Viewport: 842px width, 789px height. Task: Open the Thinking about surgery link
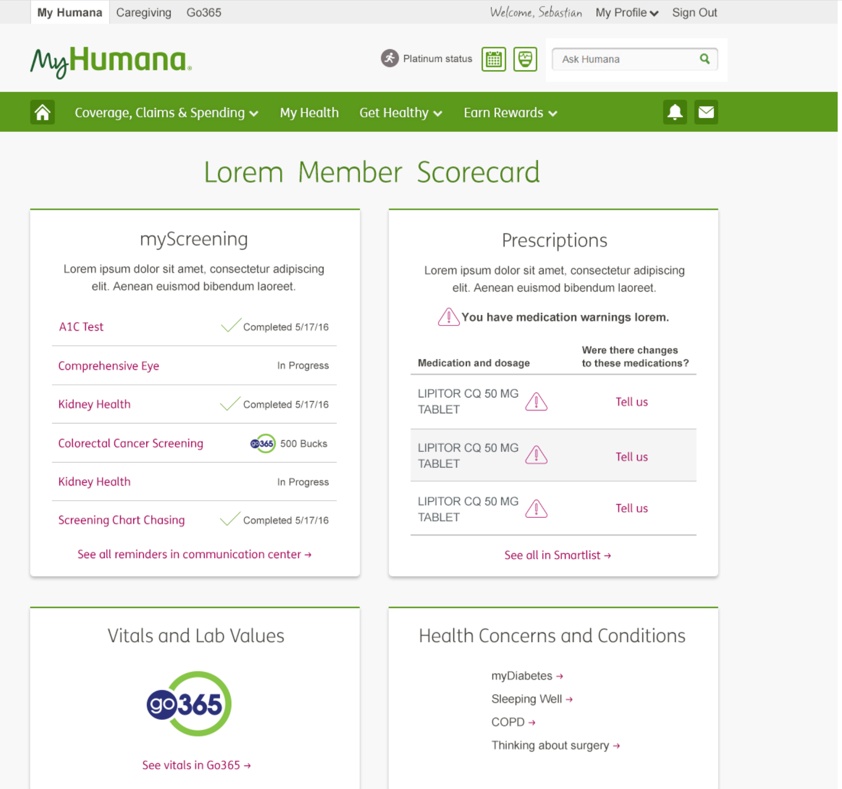pos(556,746)
